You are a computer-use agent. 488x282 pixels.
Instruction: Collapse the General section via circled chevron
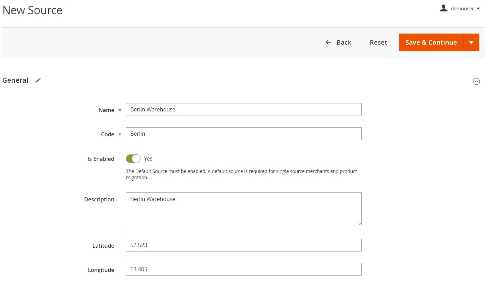coord(476,81)
